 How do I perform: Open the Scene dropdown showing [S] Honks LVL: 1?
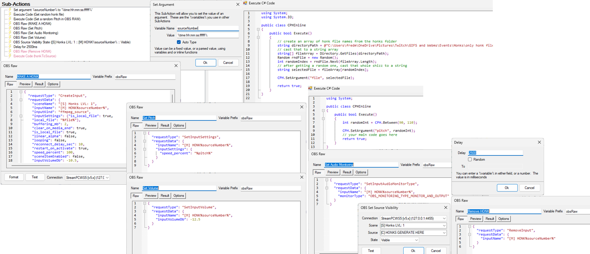[x=414, y=225]
